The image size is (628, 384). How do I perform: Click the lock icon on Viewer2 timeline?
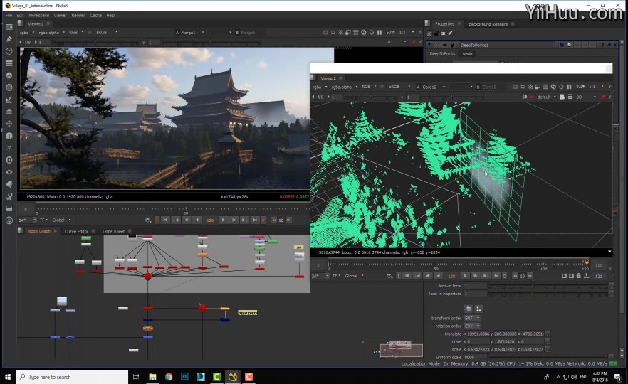pos(578,276)
